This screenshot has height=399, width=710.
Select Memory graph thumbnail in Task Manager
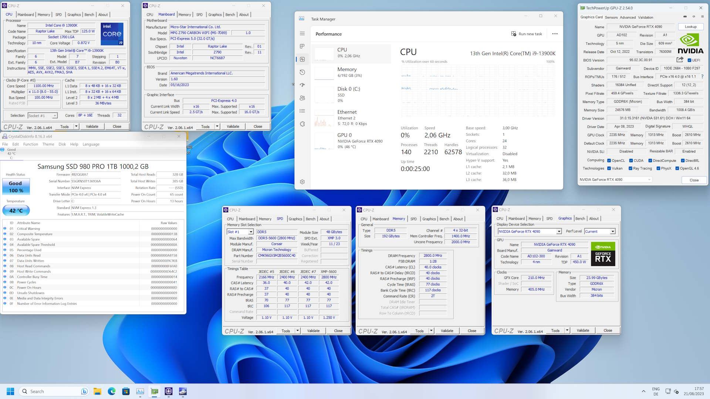pyautogui.click(x=324, y=73)
